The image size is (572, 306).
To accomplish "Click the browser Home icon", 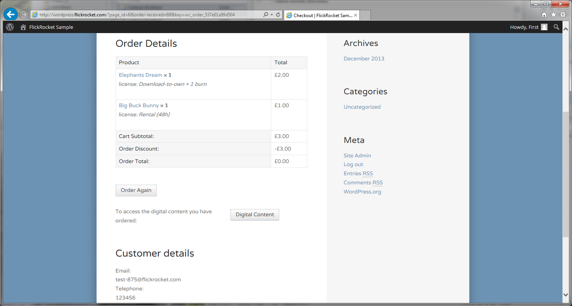I will [x=544, y=15].
